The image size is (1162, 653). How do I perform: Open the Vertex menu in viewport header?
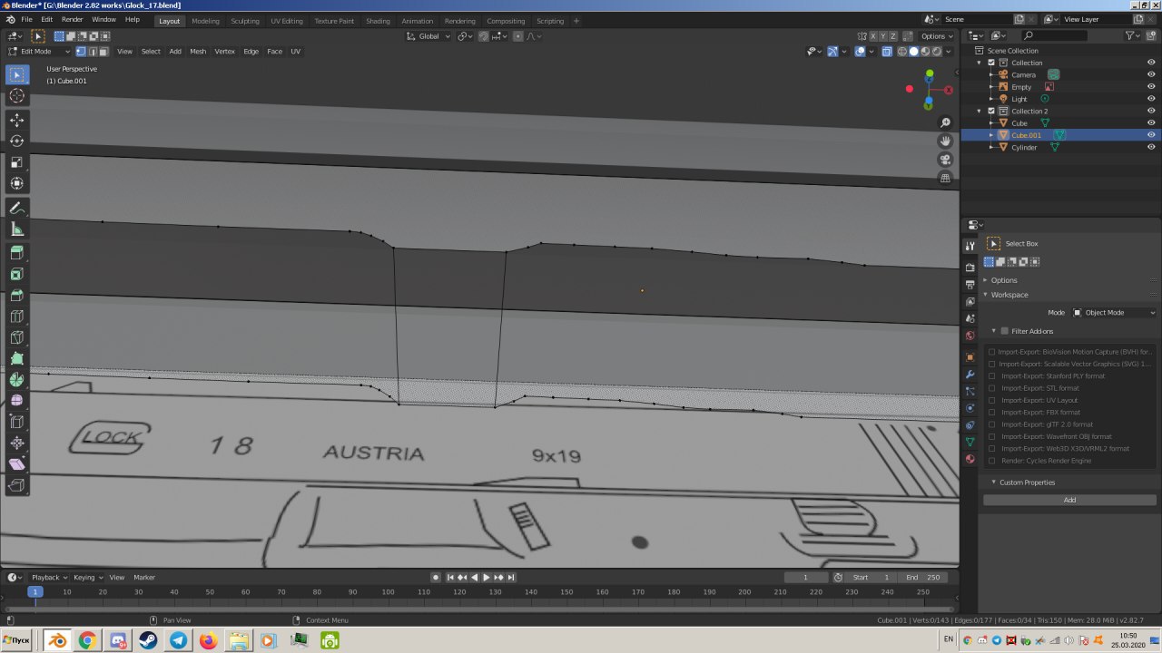(224, 52)
